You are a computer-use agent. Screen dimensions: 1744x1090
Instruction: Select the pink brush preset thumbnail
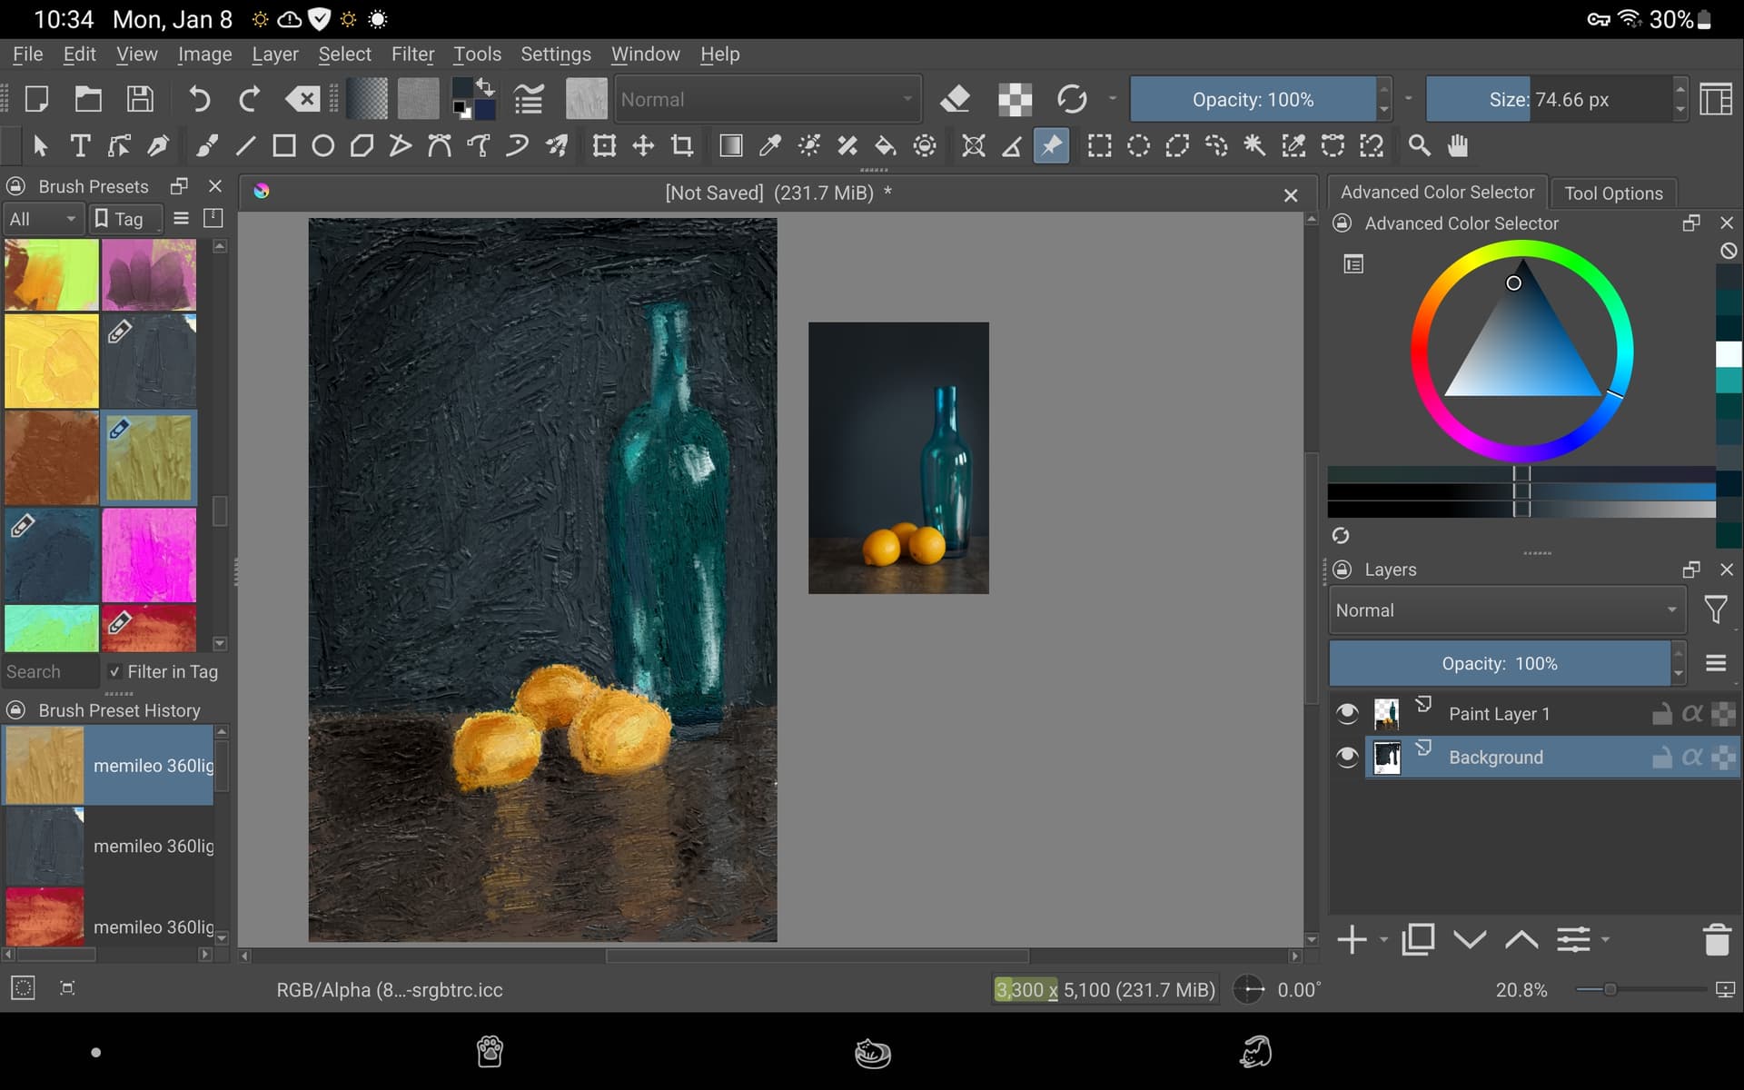click(149, 555)
